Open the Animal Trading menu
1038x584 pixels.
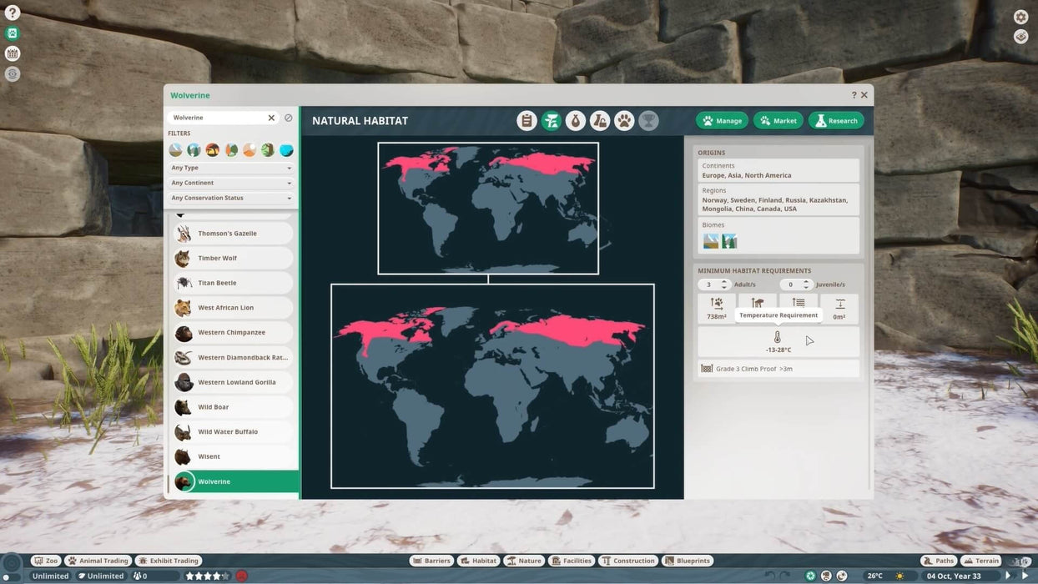[x=98, y=561]
